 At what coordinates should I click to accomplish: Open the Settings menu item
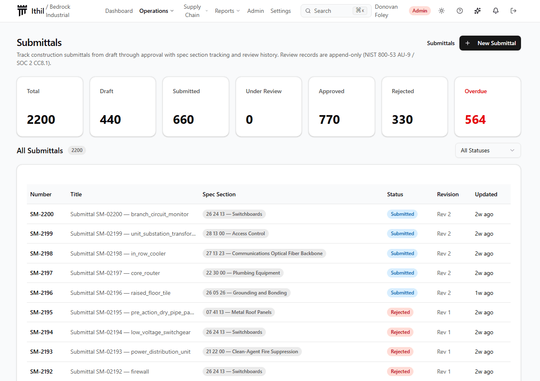coord(281,11)
